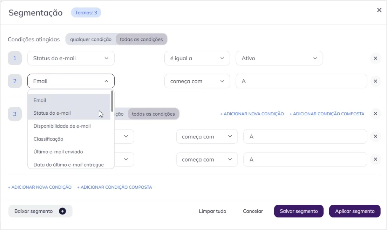387x230 pixels.
Task: Delete the last nested condition row
Action: (375, 160)
